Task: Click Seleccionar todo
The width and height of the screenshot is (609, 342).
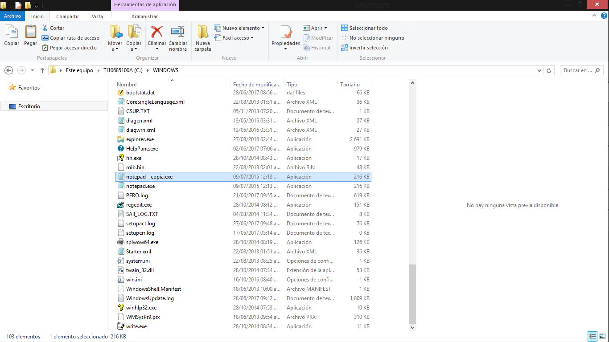Action: click(x=365, y=28)
